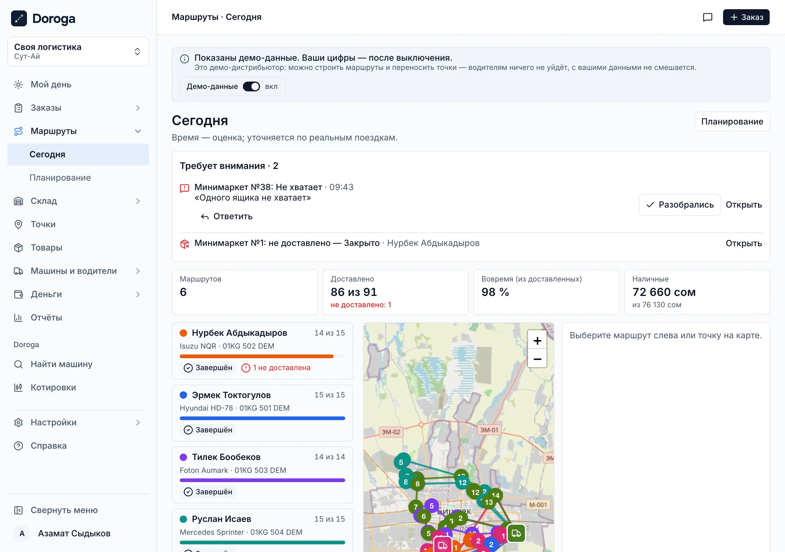Click the box icon beside Товары
This screenshot has width=785, height=552.
pyautogui.click(x=18, y=247)
